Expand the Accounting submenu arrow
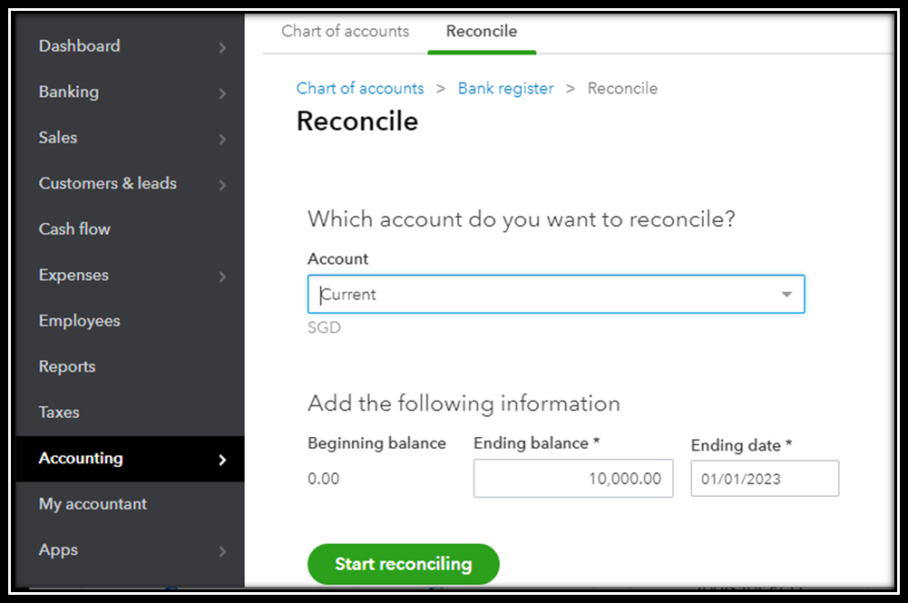The height and width of the screenshot is (603, 908). (222, 460)
